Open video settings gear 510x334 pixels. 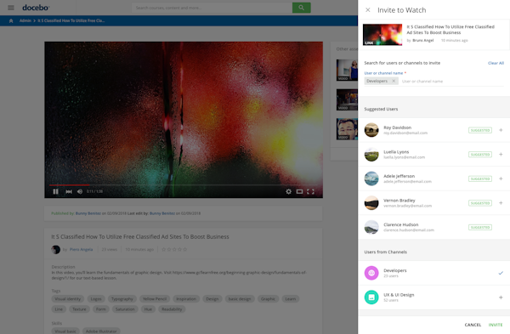288,191
